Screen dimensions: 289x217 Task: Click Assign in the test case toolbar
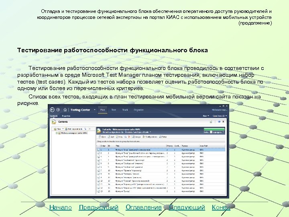[x=136, y=137]
